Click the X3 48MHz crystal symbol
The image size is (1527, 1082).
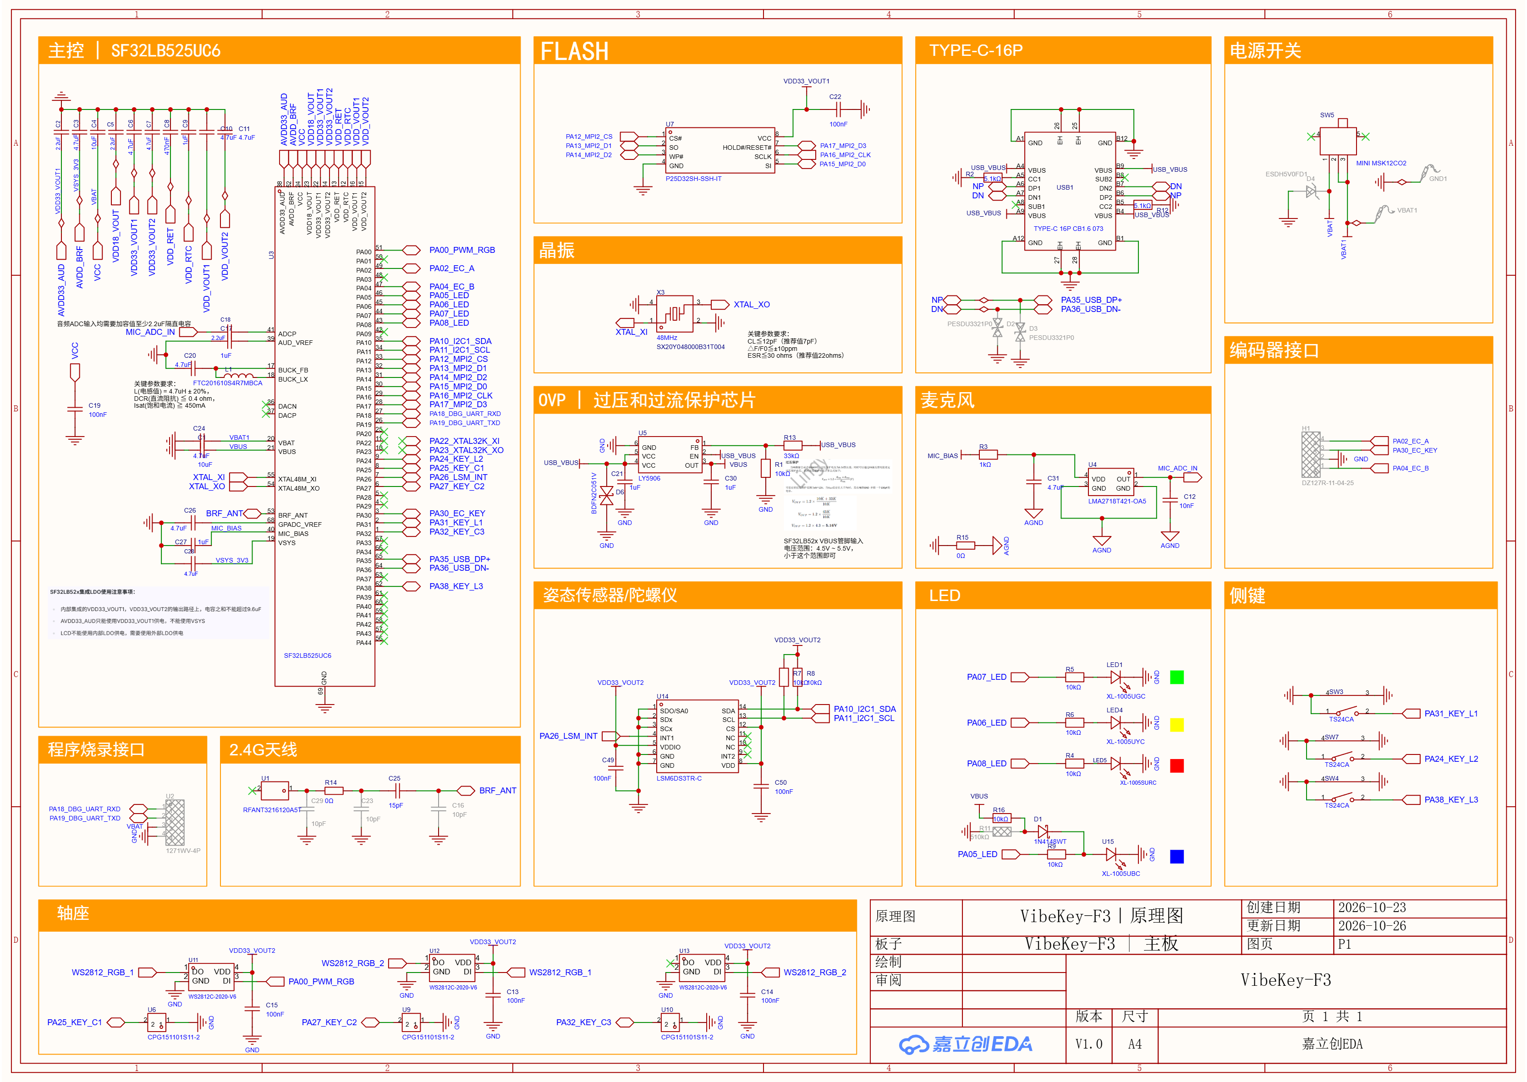pyautogui.click(x=674, y=313)
